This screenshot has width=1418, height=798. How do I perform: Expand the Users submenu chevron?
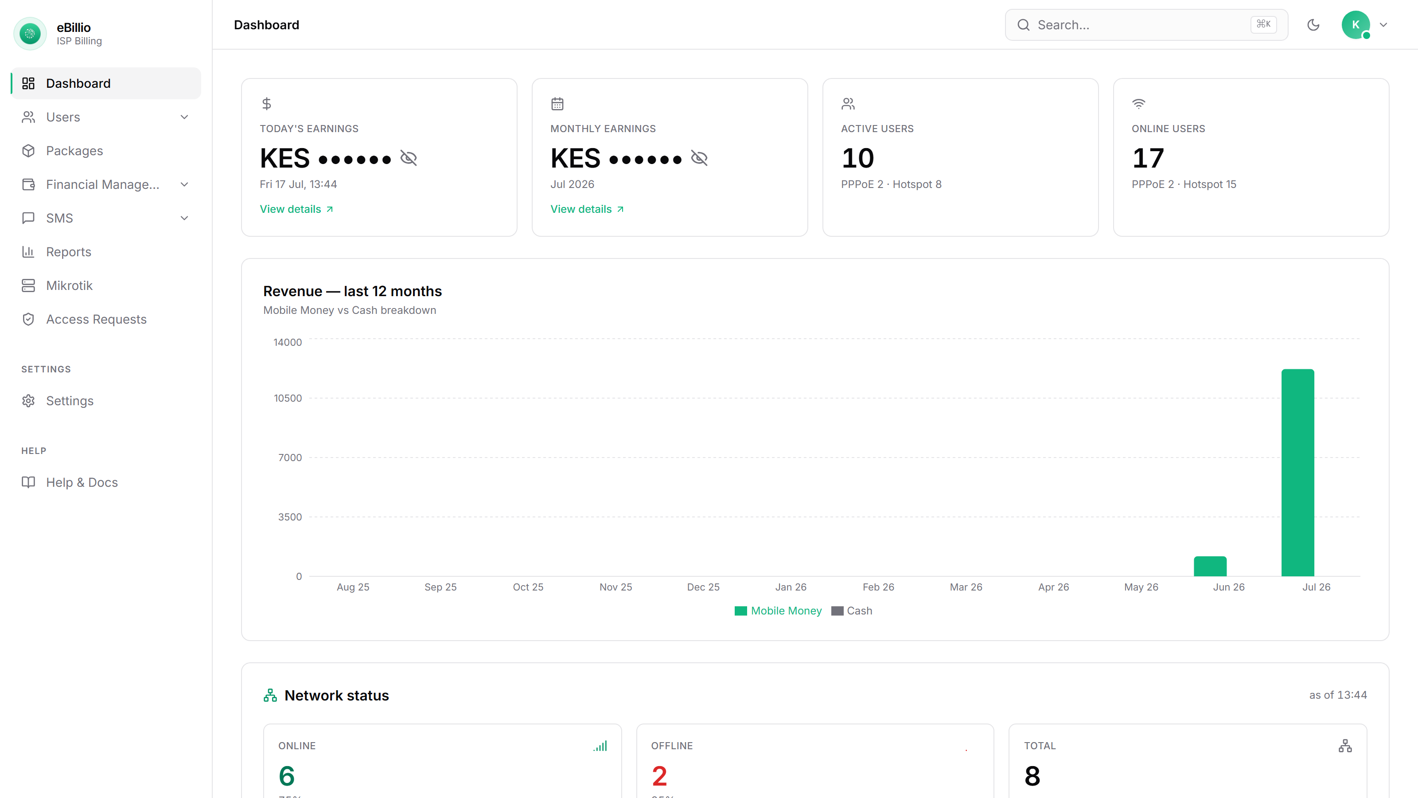tap(184, 117)
